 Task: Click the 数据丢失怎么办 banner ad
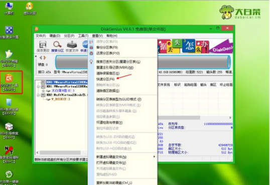point(195,46)
